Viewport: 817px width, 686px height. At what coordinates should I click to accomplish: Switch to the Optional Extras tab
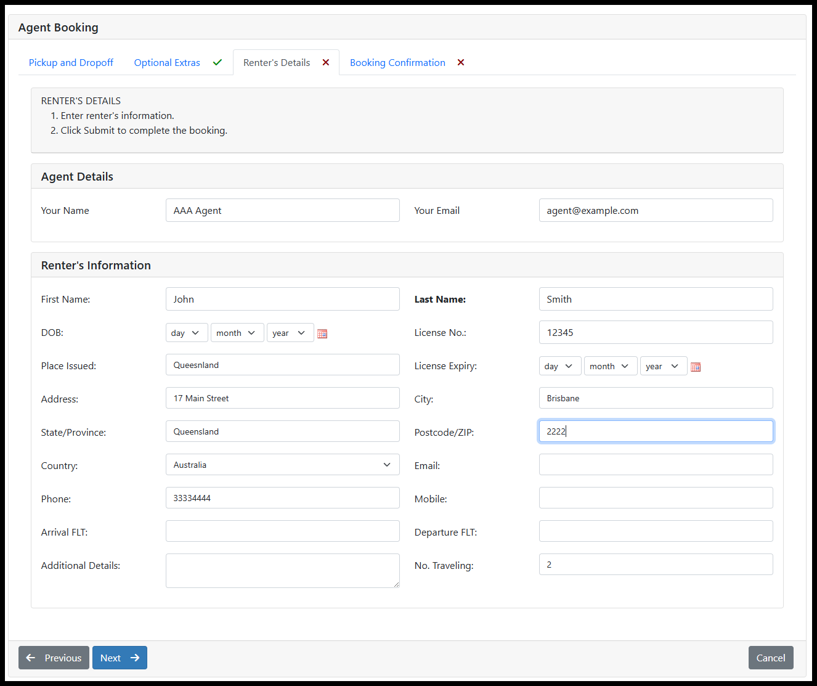[x=167, y=63]
